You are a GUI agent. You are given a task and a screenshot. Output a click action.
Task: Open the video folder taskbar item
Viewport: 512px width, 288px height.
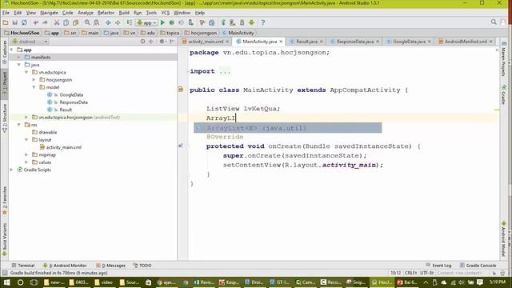[x=103, y=282]
